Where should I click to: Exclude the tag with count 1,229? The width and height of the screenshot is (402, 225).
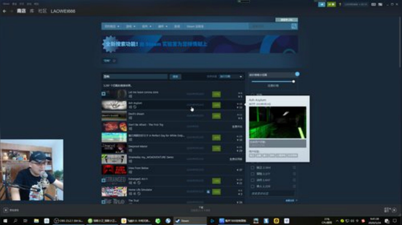(x=294, y=187)
